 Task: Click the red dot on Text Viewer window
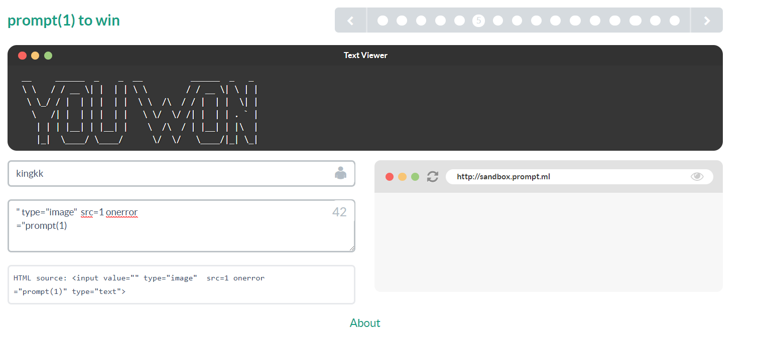[22, 56]
